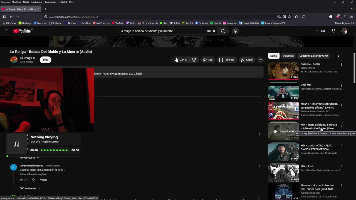Open the La Renga channel name
This screenshot has height=200, width=356.
point(26,58)
